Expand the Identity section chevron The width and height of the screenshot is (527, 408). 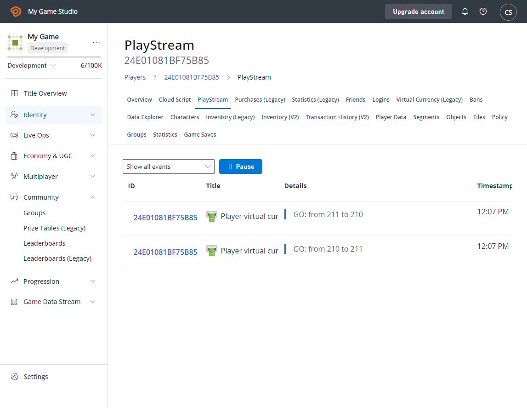93,115
